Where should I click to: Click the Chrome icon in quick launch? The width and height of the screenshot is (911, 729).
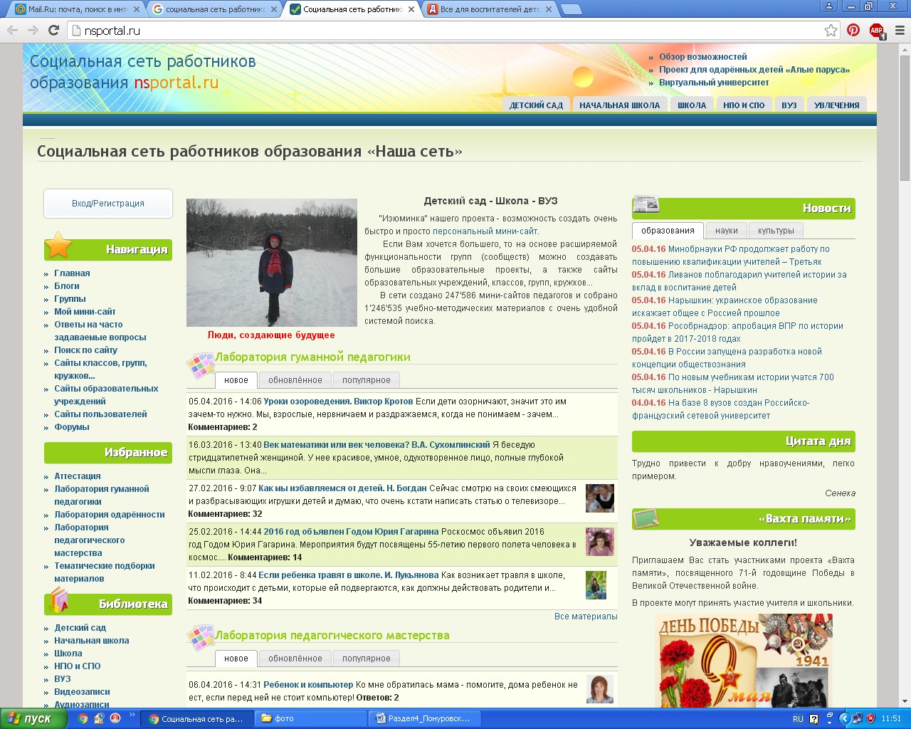pyautogui.click(x=83, y=718)
